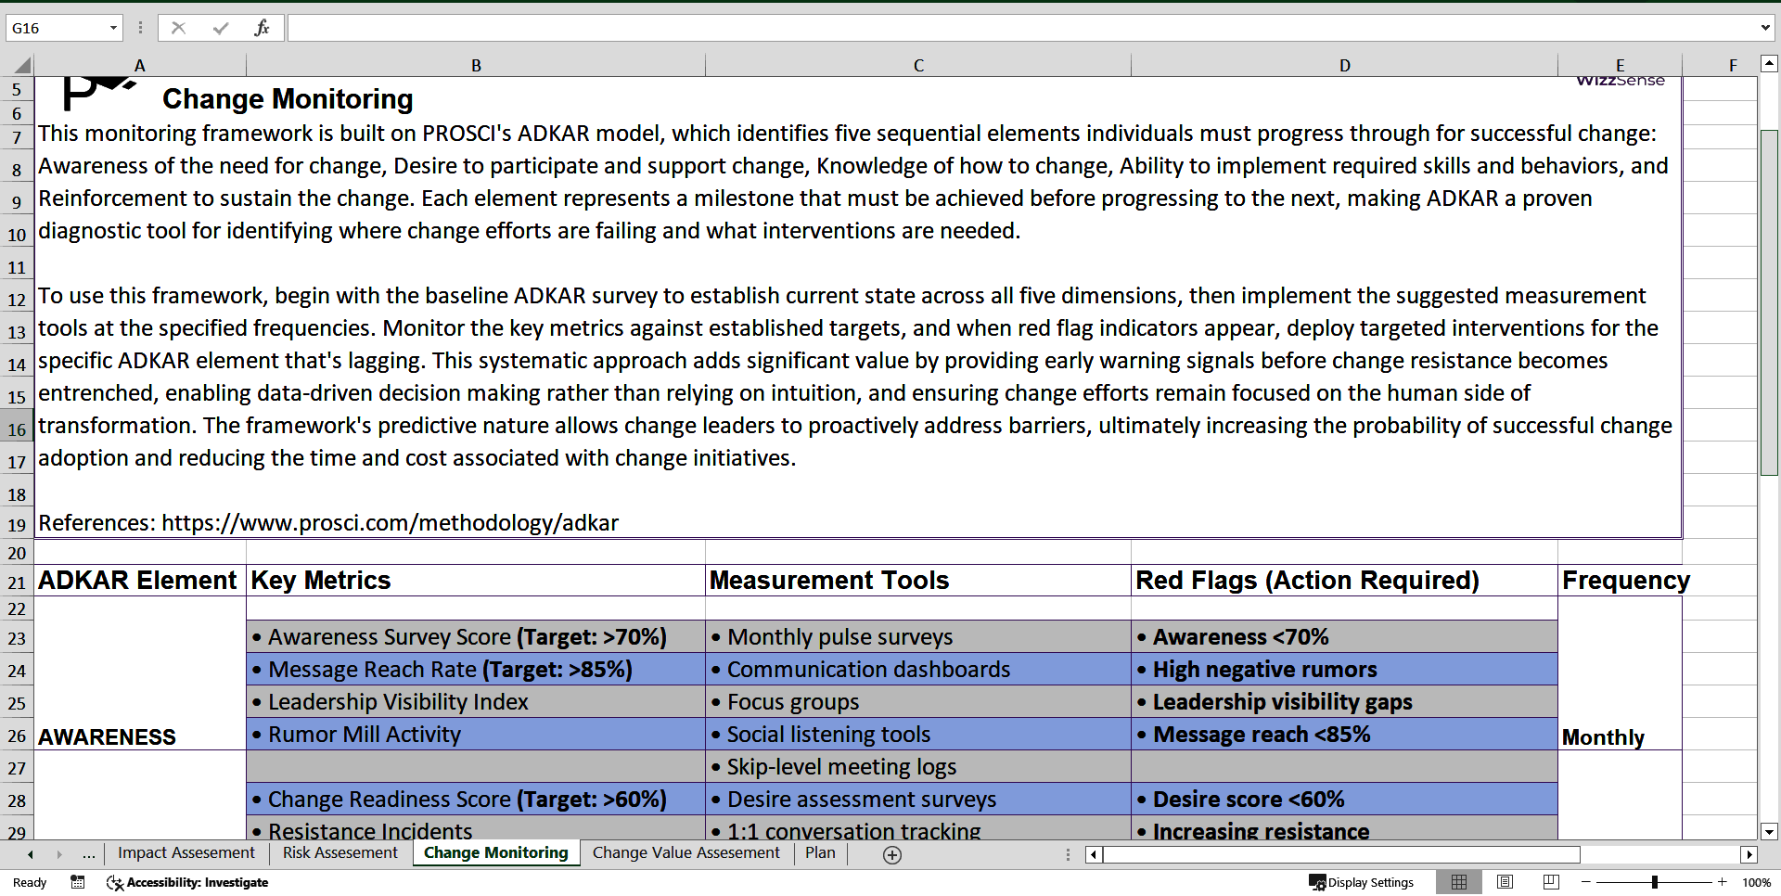
Task: Click the Key Metrics header cell
Action: [x=476, y=581]
